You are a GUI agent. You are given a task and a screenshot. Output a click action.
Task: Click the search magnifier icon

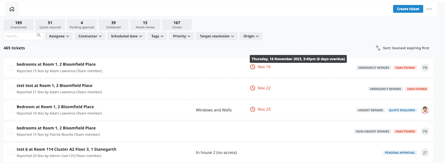(39, 36)
